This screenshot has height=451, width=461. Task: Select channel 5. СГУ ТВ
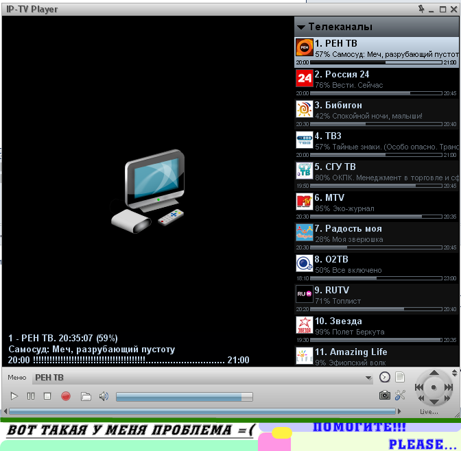(377, 175)
